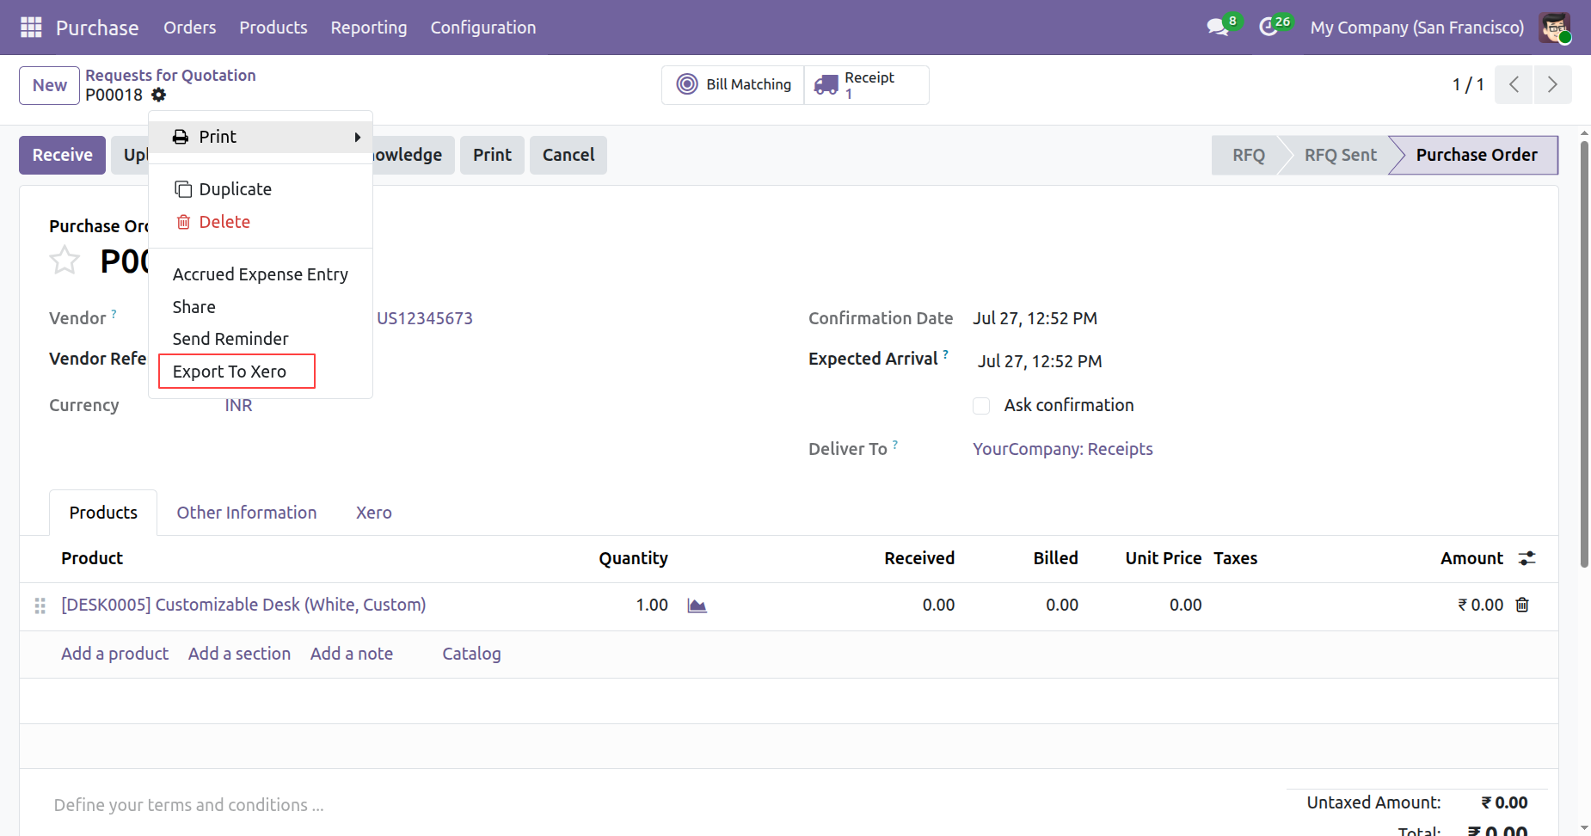
Task: Open forecast chart icon beside quantity
Action: click(x=697, y=605)
